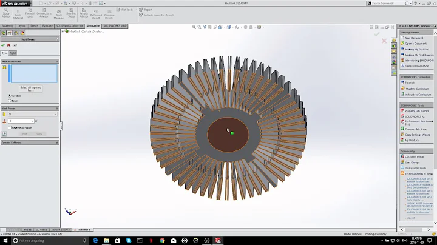
Task: Cancel Heat Power with red X
Action: (8, 45)
